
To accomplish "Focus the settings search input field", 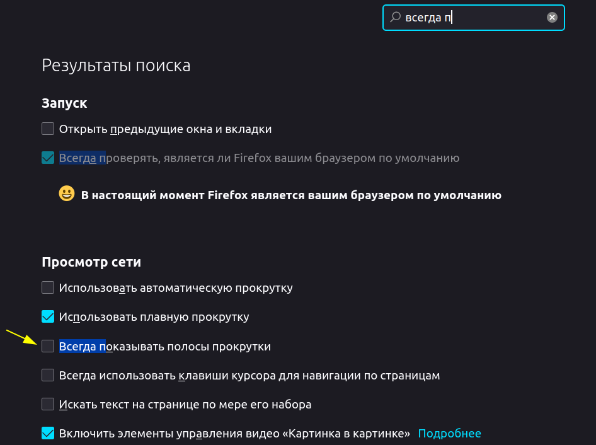I will [479, 18].
